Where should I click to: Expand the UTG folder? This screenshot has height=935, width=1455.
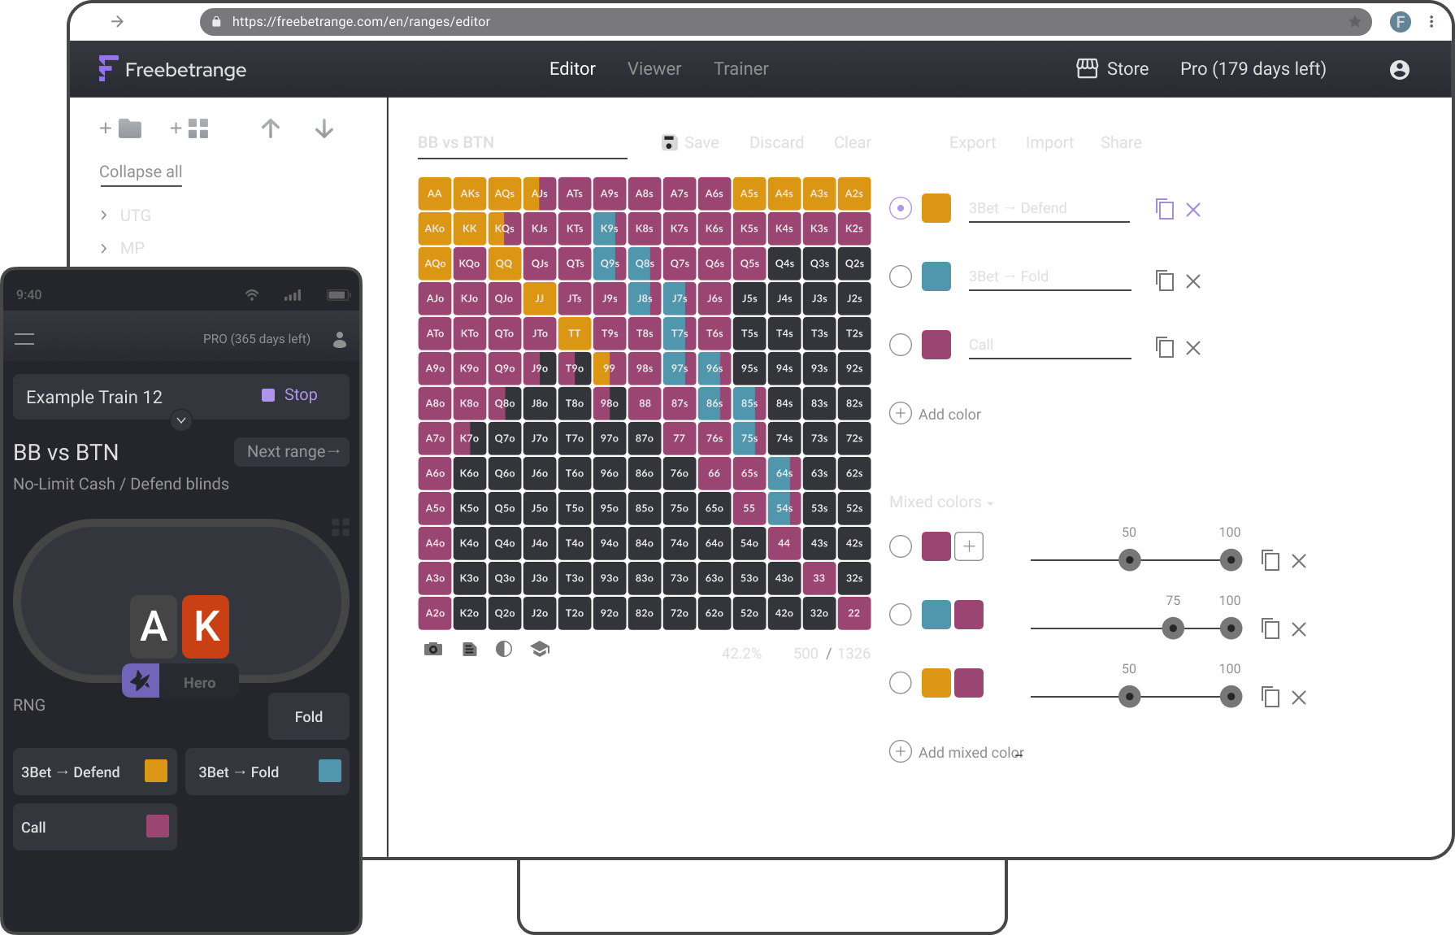(104, 215)
